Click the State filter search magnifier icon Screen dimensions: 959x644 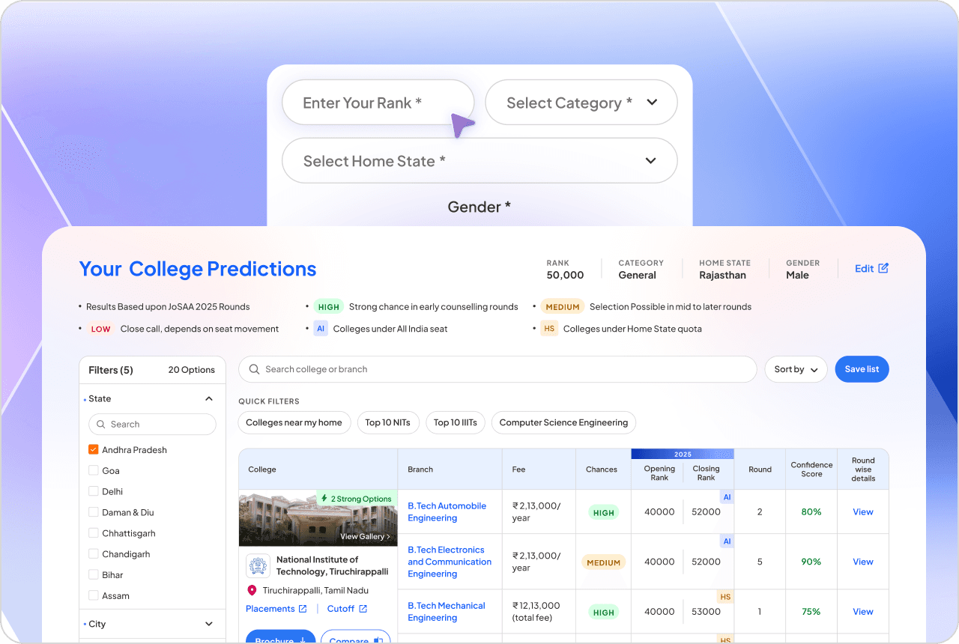pyautogui.click(x=100, y=424)
